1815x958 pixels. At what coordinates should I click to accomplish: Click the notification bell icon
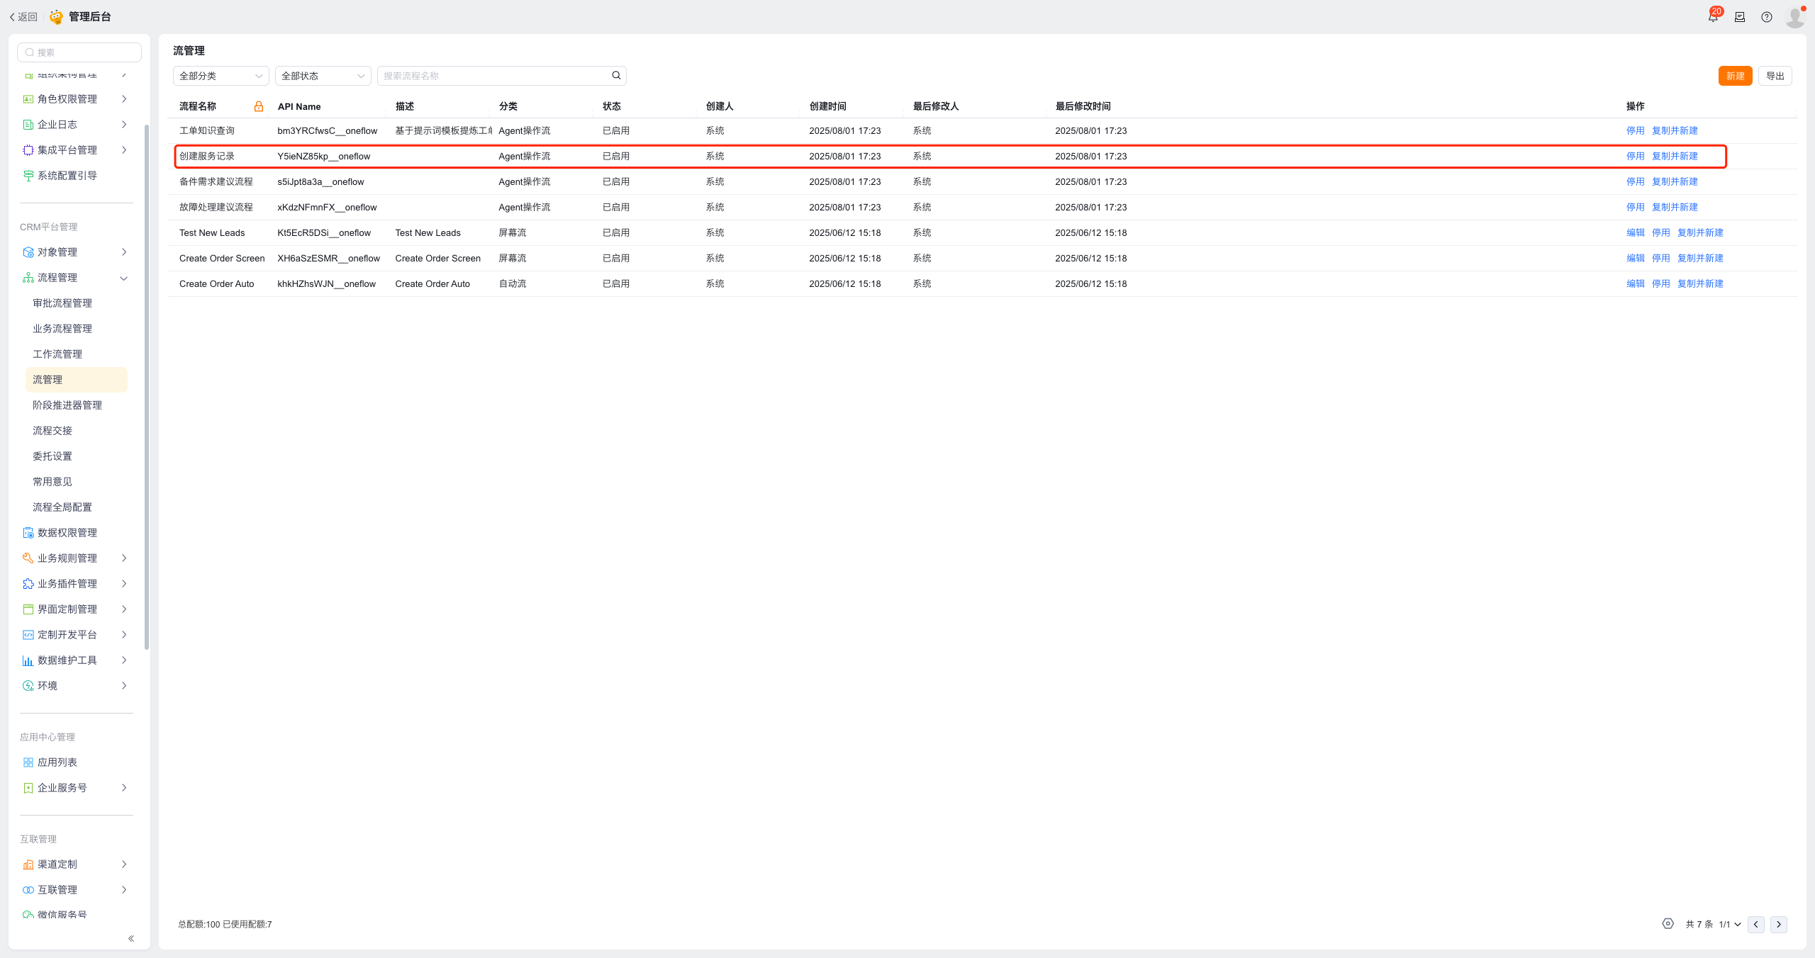(x=1713, y=17)
